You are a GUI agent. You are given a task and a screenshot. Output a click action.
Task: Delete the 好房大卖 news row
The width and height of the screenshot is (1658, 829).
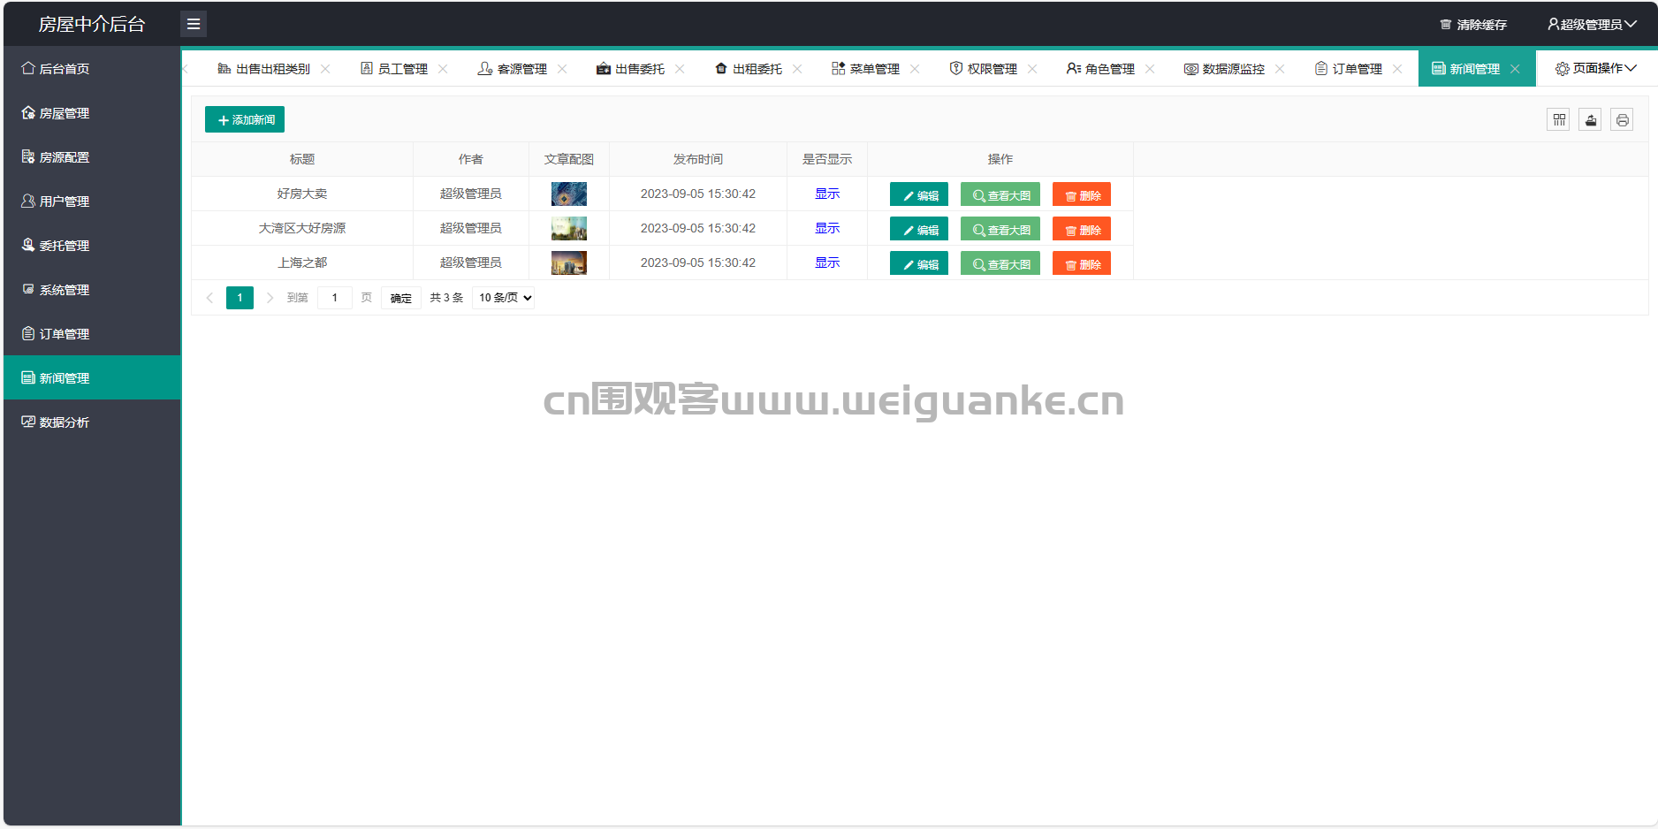pos(1082,194)
